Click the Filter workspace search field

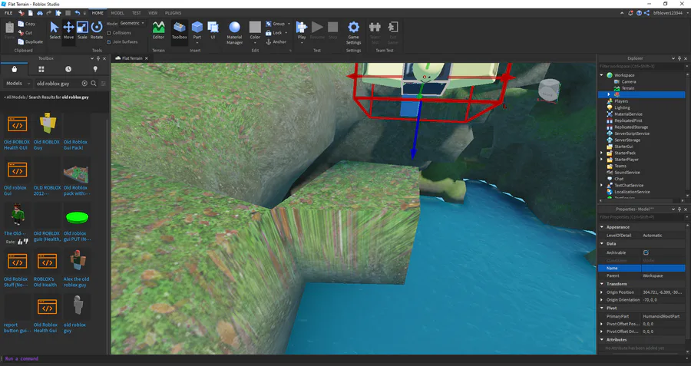pos(641,67)
